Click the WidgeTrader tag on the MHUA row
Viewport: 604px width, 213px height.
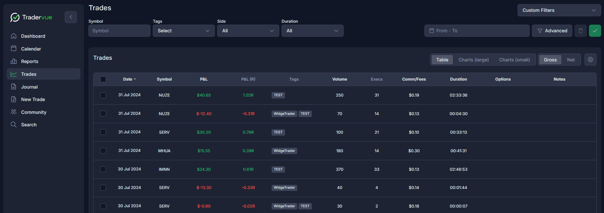284,151
